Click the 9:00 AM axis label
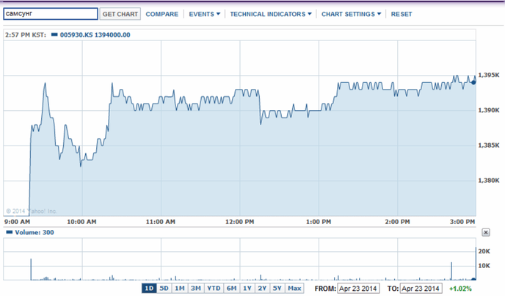This screenshot has height=296, width=505. (x=17, y=222)
